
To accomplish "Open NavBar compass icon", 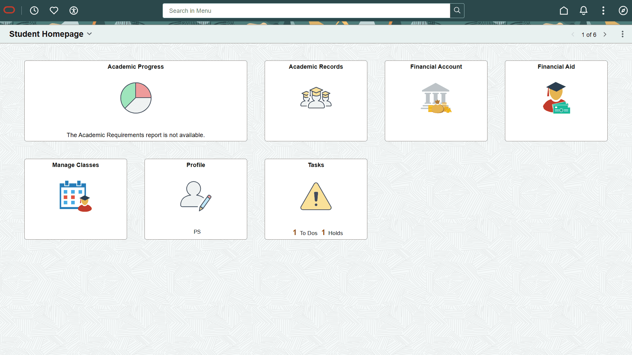I will (623, 11).
